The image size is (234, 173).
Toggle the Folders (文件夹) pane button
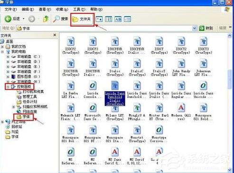(82, 19)
